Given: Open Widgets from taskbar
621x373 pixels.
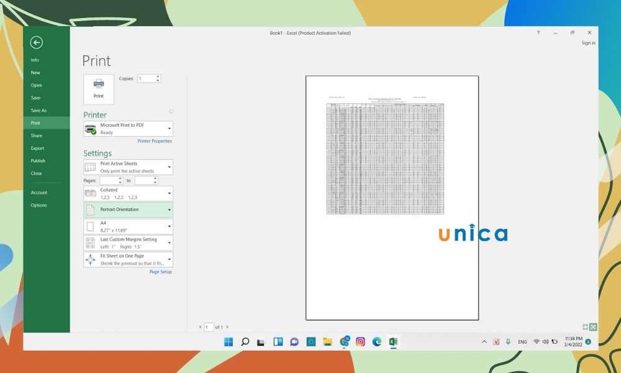Looking at the screenshot, I should pyautogui.click(x=278, y=342).
